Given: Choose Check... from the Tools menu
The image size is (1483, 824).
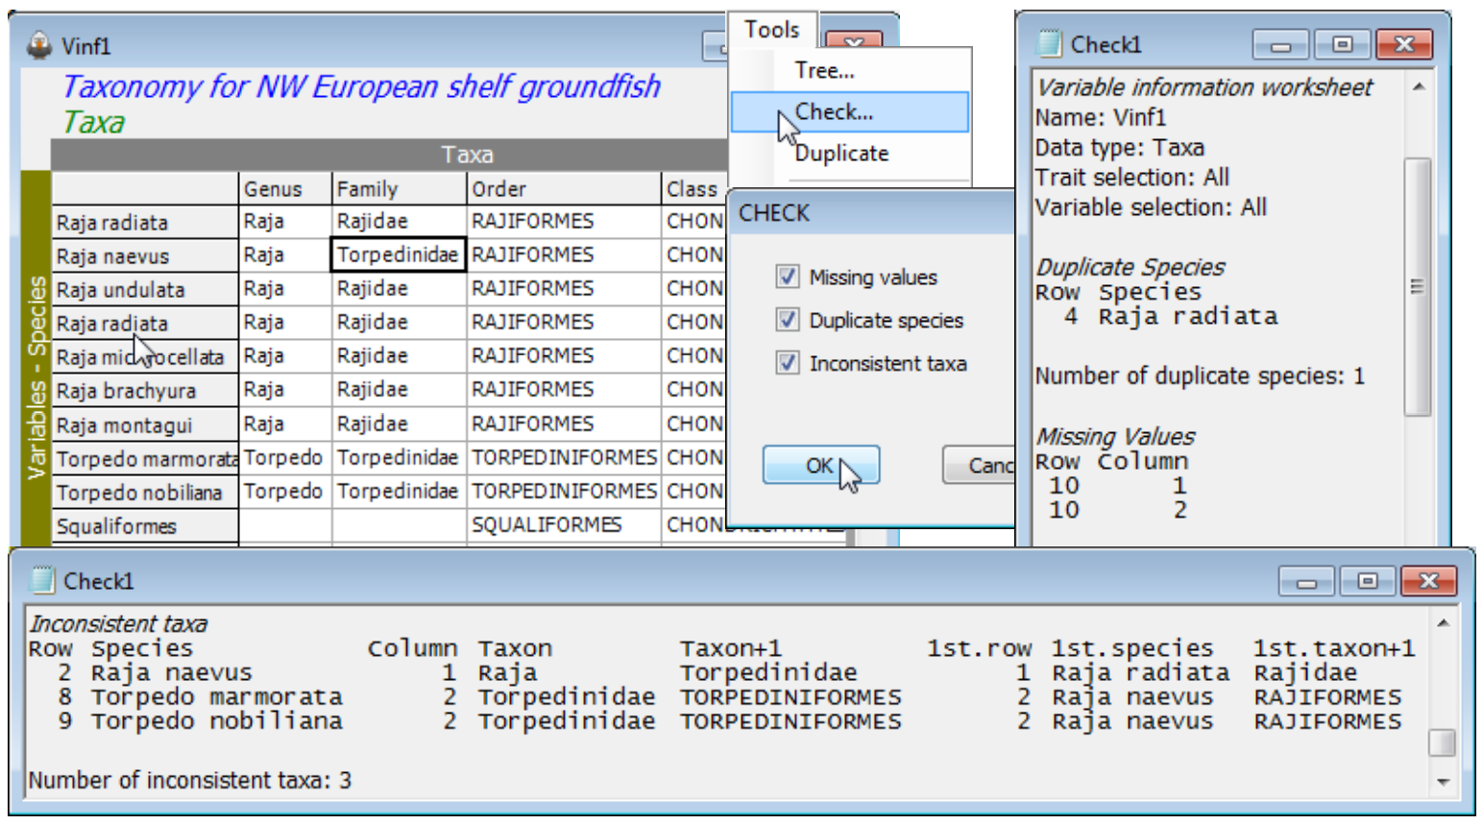Looking at the screenshot, I should tap(850, 111).
